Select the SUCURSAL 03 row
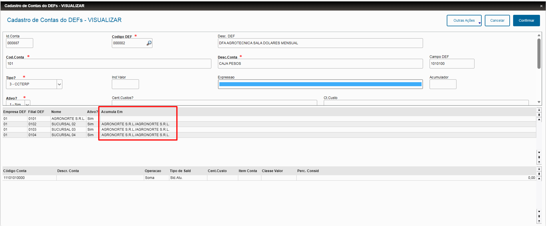 (x=269, y=130)
